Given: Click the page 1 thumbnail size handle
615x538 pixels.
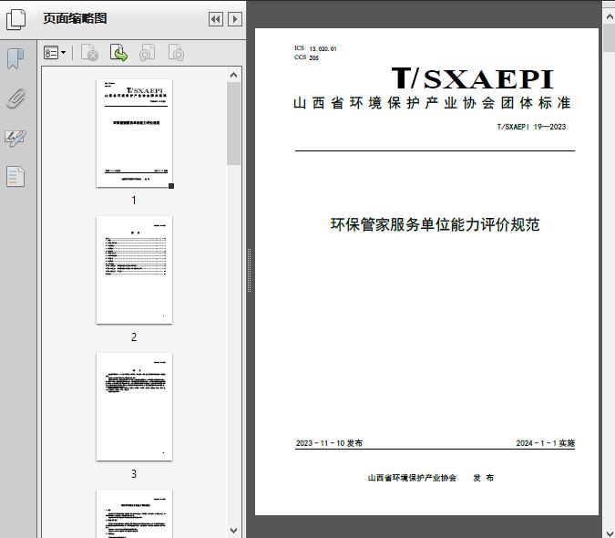Looking at the screenshot, I should click(x=171, y=186).
